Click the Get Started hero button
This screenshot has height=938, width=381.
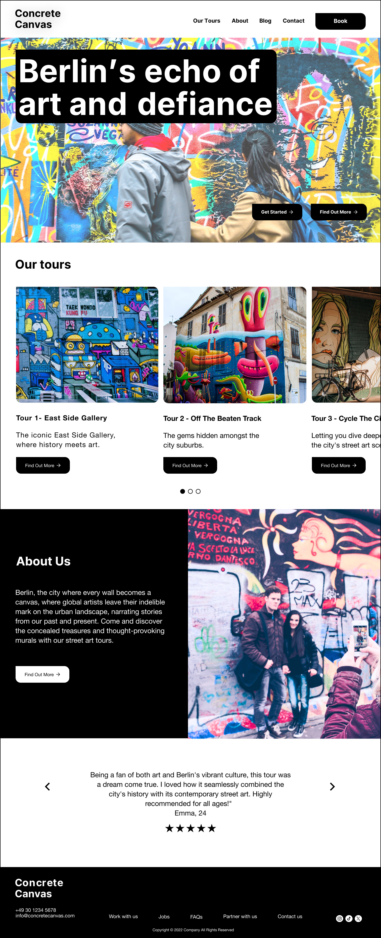coord(277,212)
